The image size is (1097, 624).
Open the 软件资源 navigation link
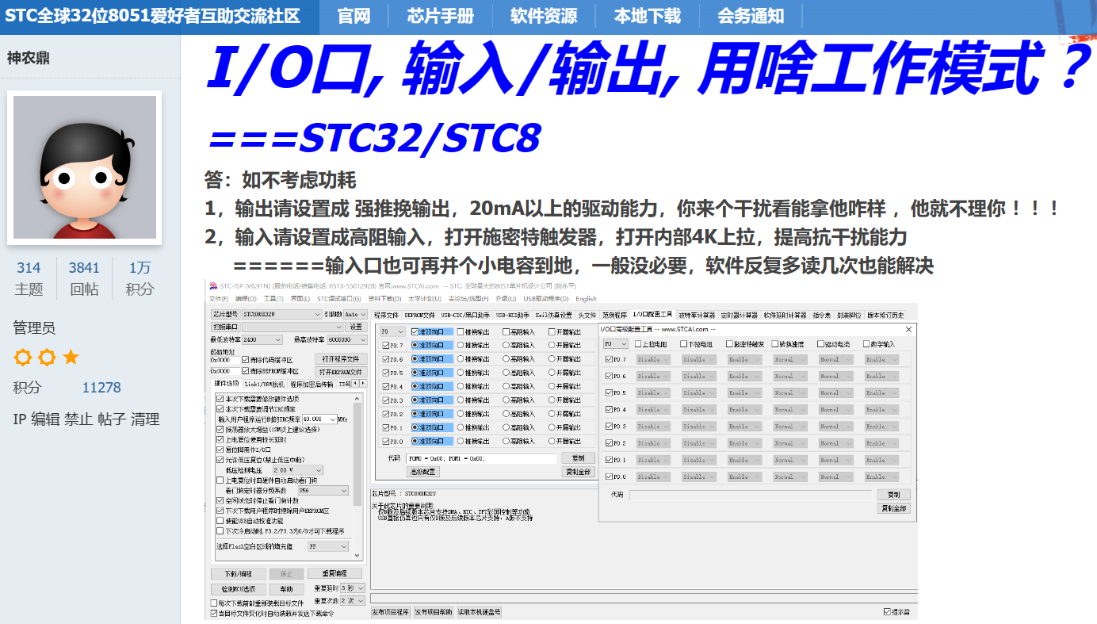544,17
